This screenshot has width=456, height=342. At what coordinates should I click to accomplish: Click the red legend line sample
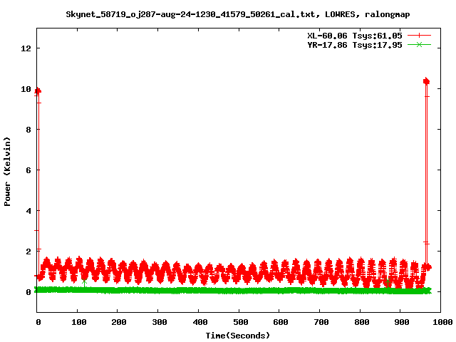click(x=419, y=36)
